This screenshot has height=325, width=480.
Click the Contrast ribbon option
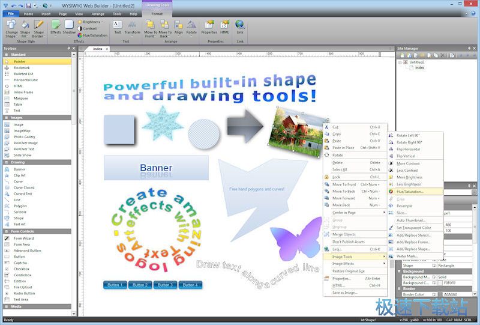[88, 28]
